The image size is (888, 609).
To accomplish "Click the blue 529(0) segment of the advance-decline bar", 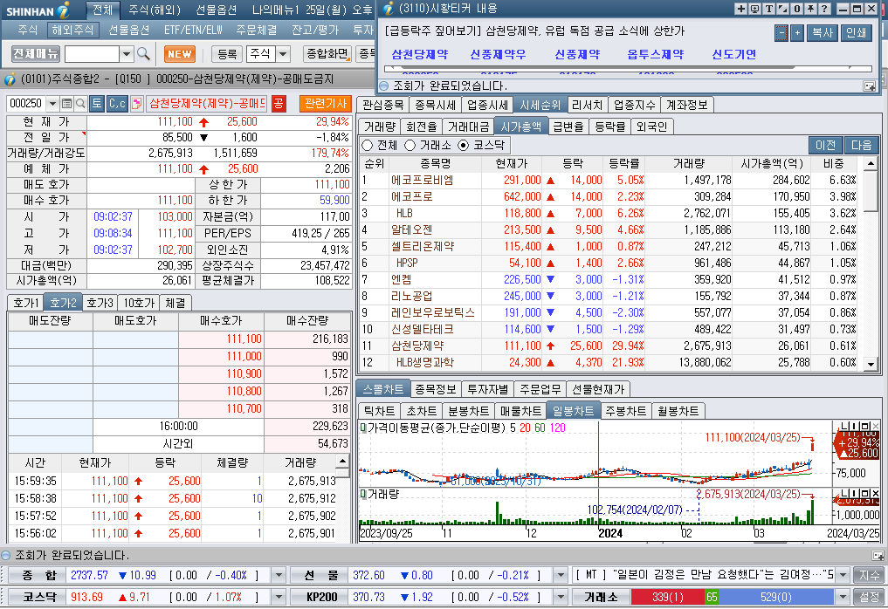I will 776,597.
